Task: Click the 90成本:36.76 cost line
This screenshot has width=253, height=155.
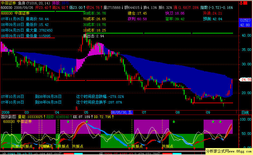Action: coord(95,13)
